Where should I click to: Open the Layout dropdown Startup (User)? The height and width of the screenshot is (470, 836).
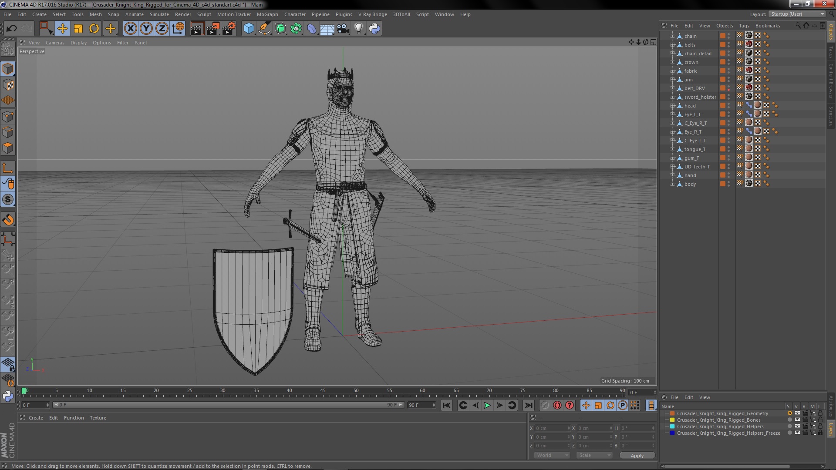coord(797,14)
